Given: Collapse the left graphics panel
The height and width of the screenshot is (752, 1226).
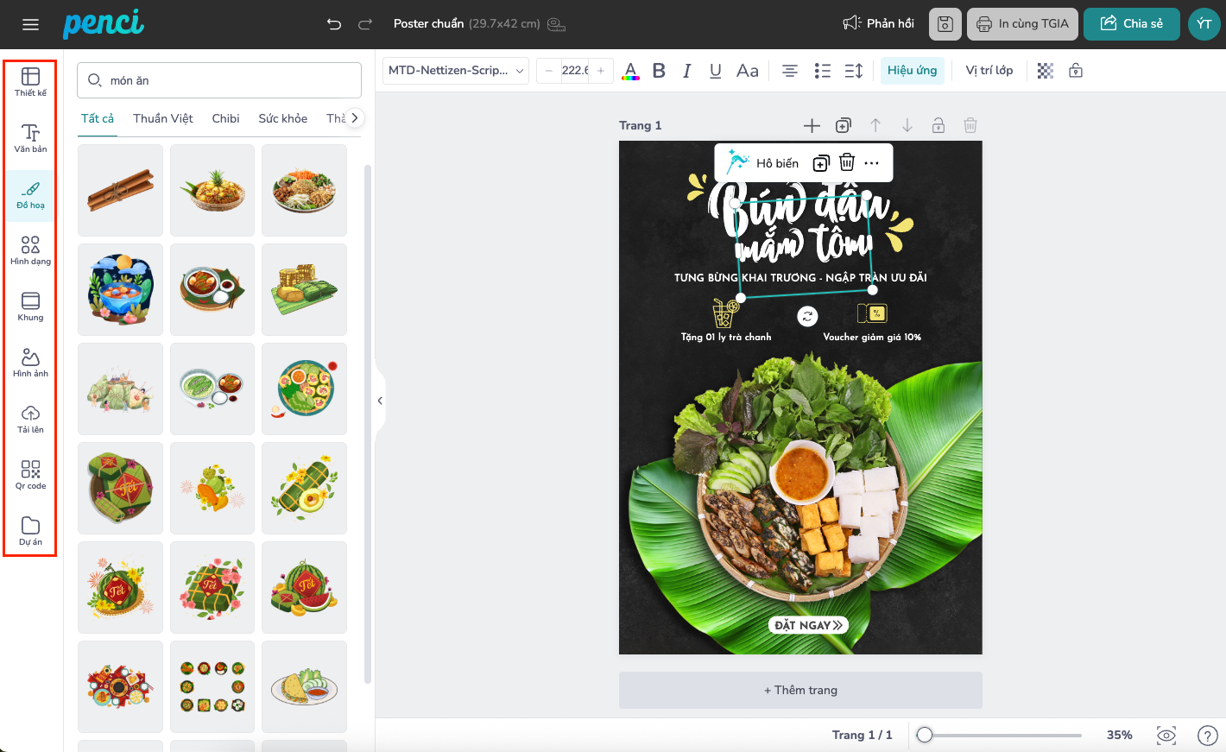Looking at the screenshot, I should click(x=380, y=401).
